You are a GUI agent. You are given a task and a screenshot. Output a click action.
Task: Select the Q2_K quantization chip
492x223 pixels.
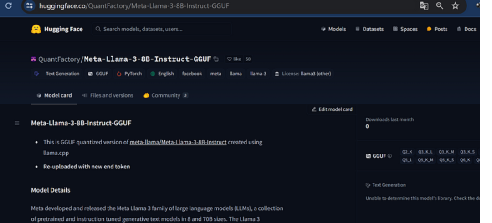[x=407, y=152]
